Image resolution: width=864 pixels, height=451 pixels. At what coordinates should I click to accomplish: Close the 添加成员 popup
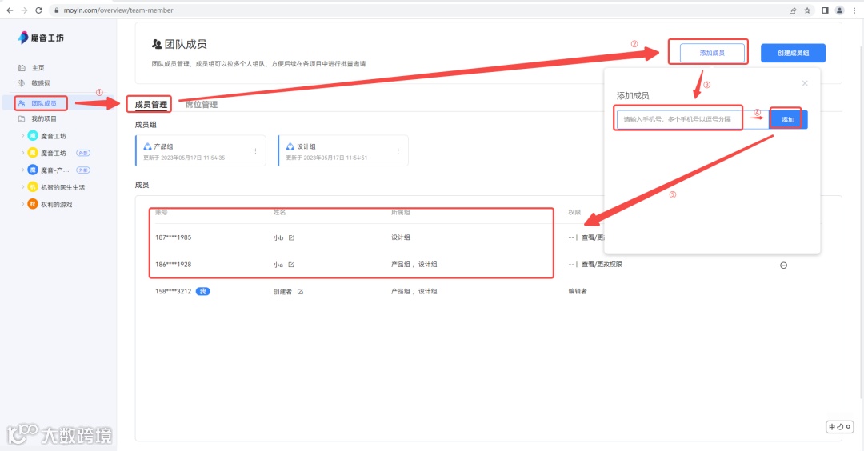[805, 83]
